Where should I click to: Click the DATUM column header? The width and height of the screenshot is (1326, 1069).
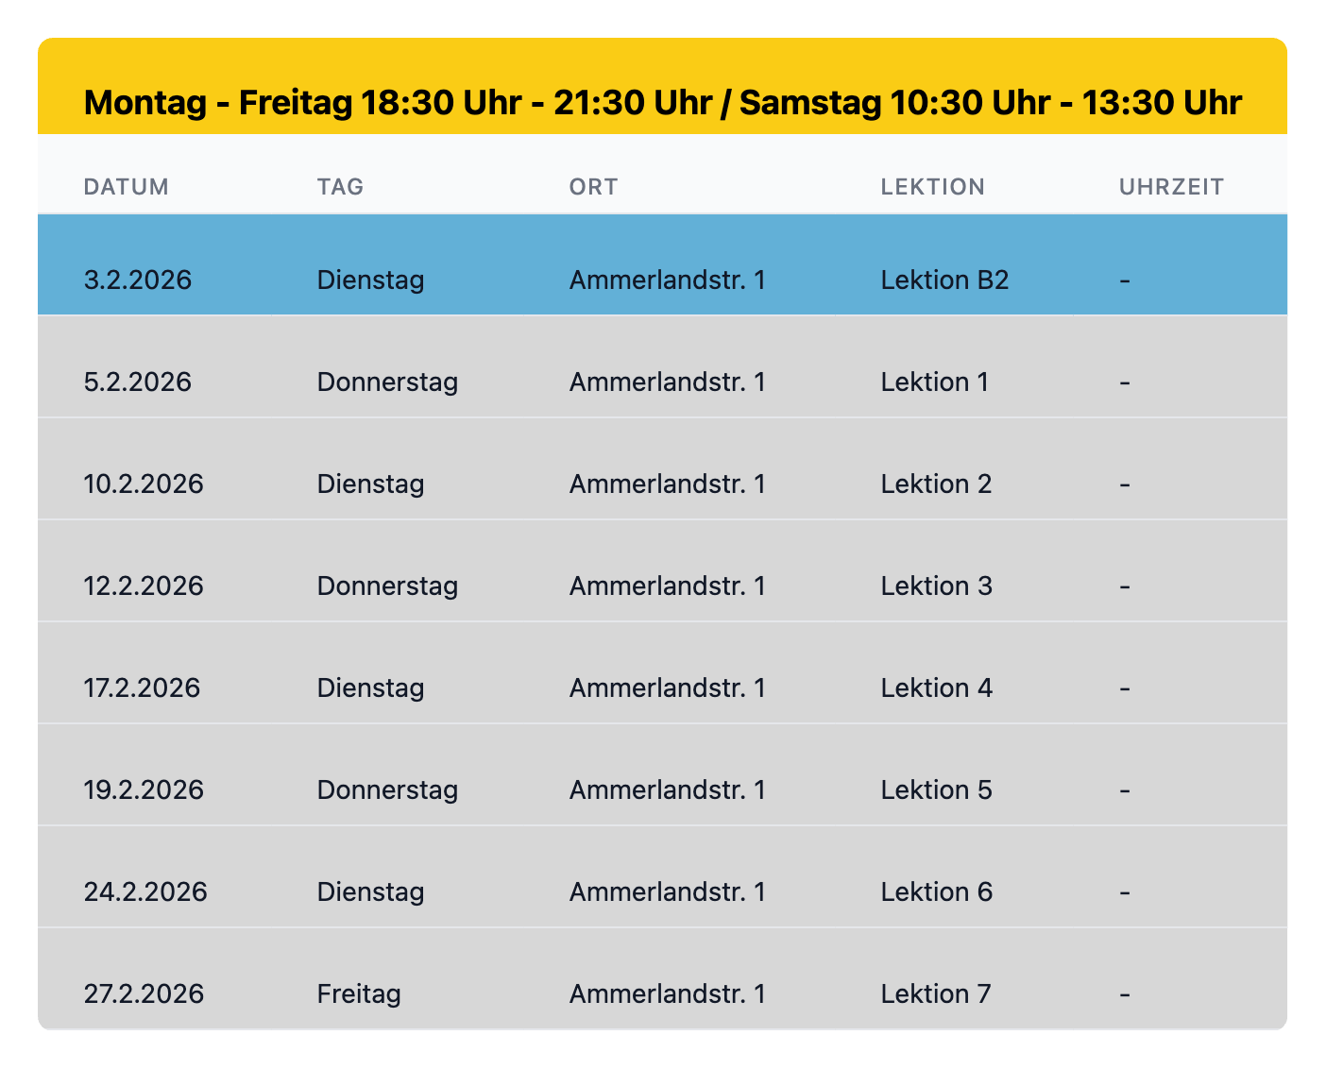(127, 187)
